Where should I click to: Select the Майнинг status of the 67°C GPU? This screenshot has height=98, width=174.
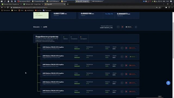pyautogui.click(x=77, y=49)
